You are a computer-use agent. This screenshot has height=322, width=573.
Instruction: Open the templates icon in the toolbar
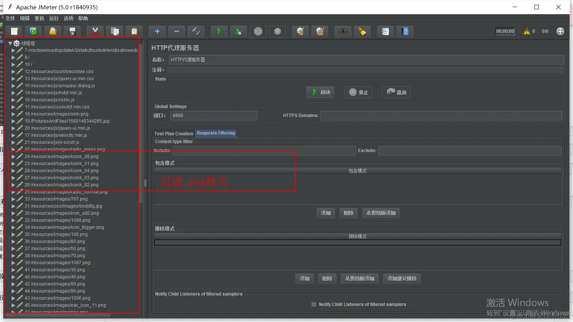pyautogui.click(x=34, y=32)
